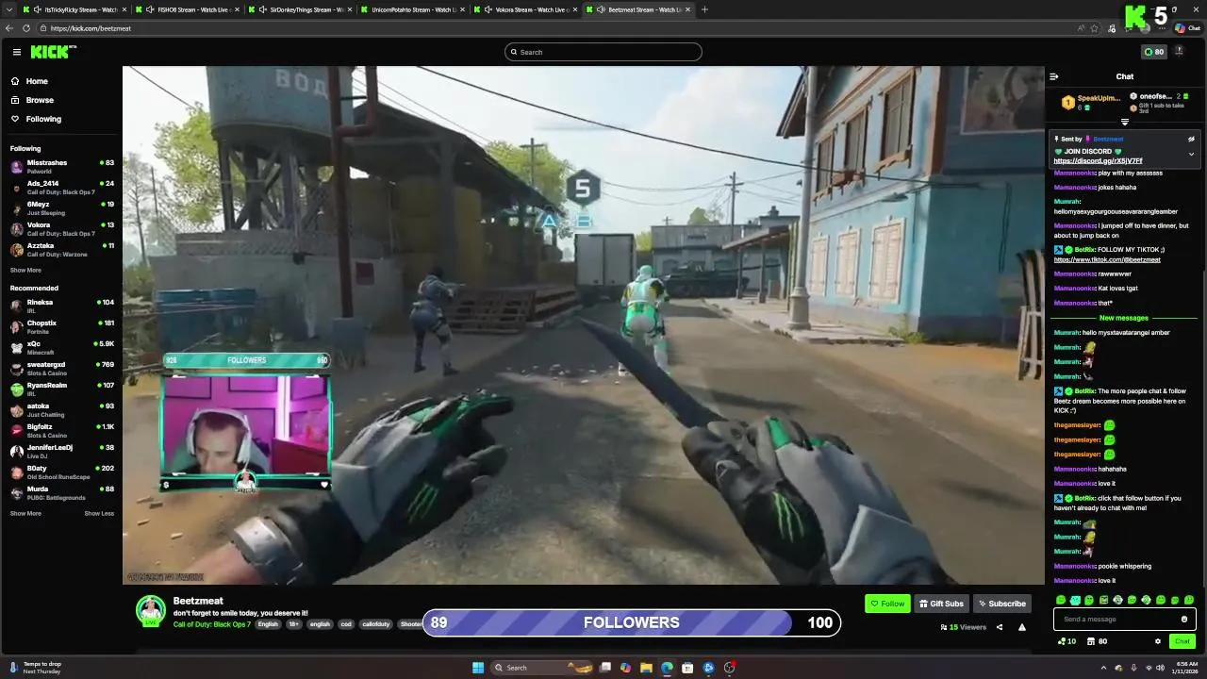Click the browser back arrow
The width and height of the screenshot is (1207, 679).
pyautogui.click(x=10, y=28)
